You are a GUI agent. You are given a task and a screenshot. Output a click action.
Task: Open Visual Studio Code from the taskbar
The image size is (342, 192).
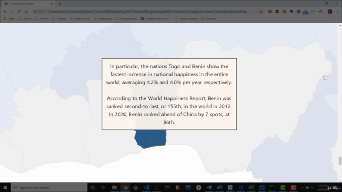coord(146,187)
